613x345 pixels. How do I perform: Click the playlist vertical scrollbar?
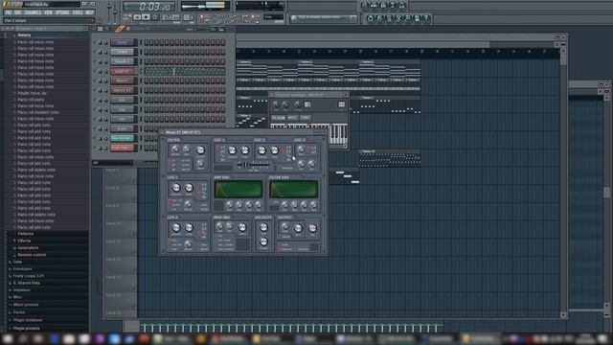563,184
